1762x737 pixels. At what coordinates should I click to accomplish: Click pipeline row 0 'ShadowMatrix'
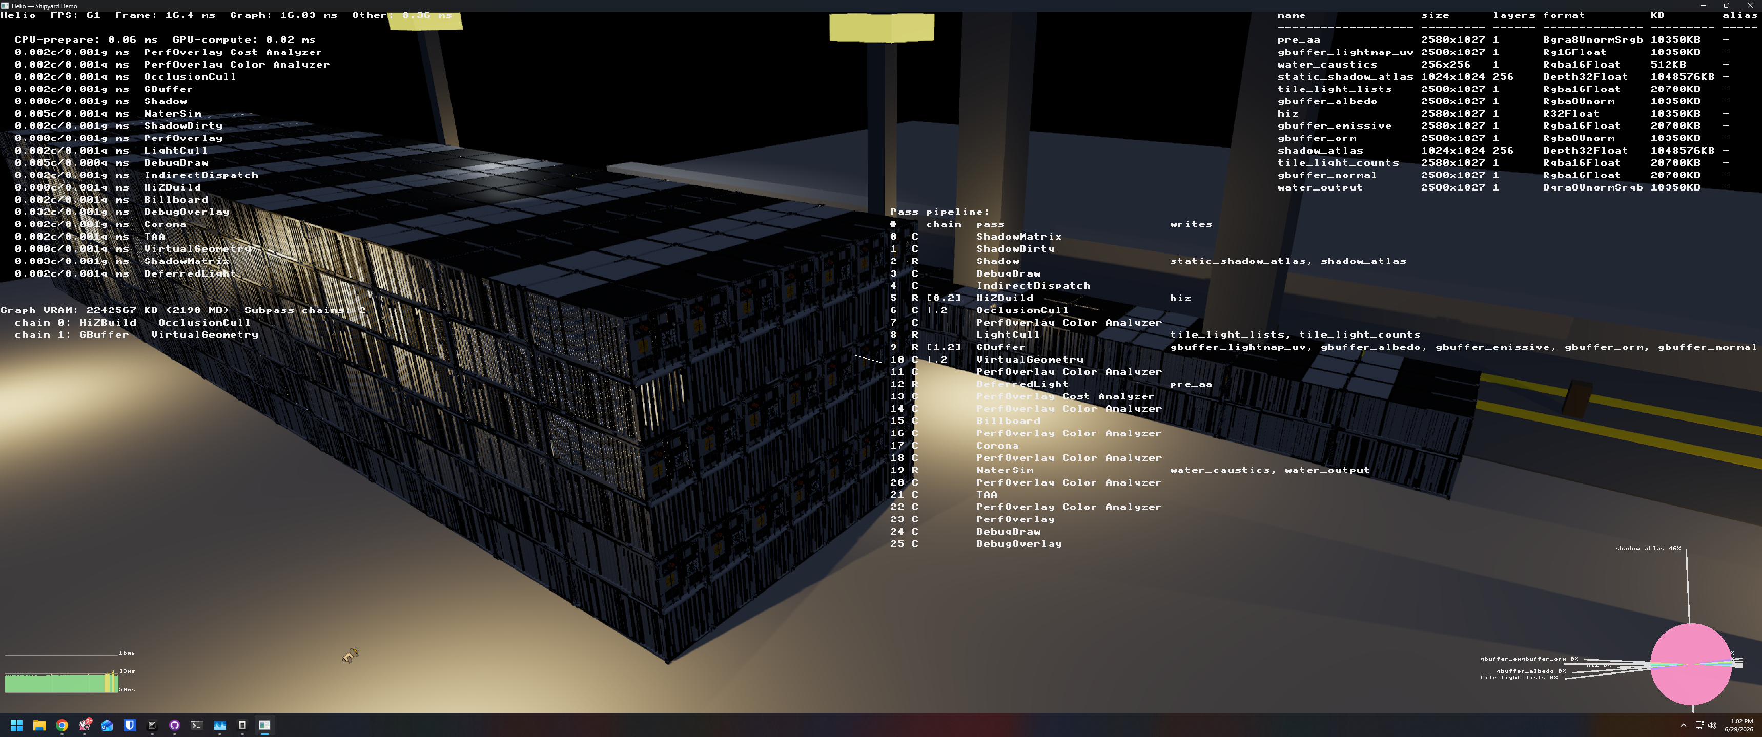[x=976, y=237]
